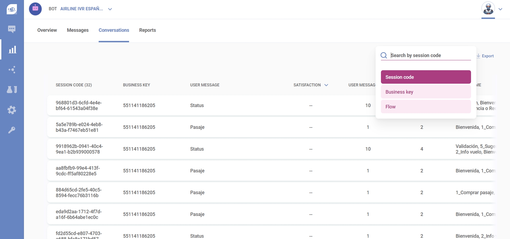Choose the Flow search option
This screenshot has width=510, height=239.
(x=426, y=107)
